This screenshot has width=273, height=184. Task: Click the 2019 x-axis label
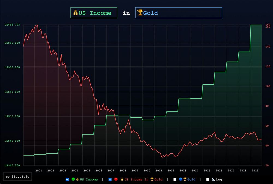255,171
